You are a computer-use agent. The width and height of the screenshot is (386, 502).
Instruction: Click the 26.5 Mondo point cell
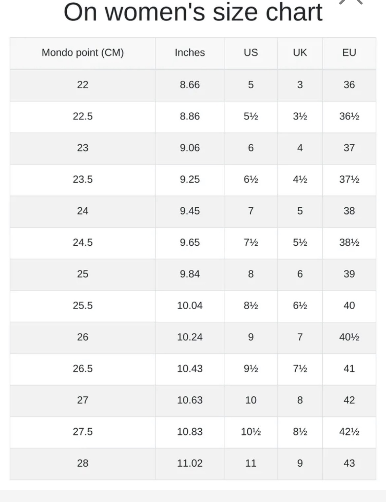[82, 369]
